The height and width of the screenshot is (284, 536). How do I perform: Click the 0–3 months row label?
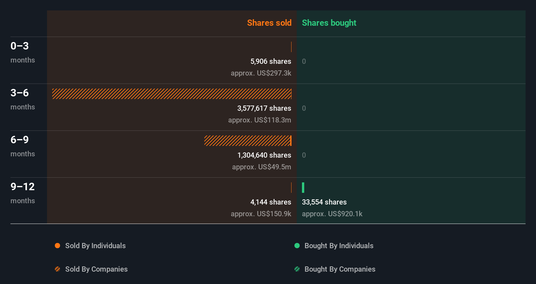(23, 52)
